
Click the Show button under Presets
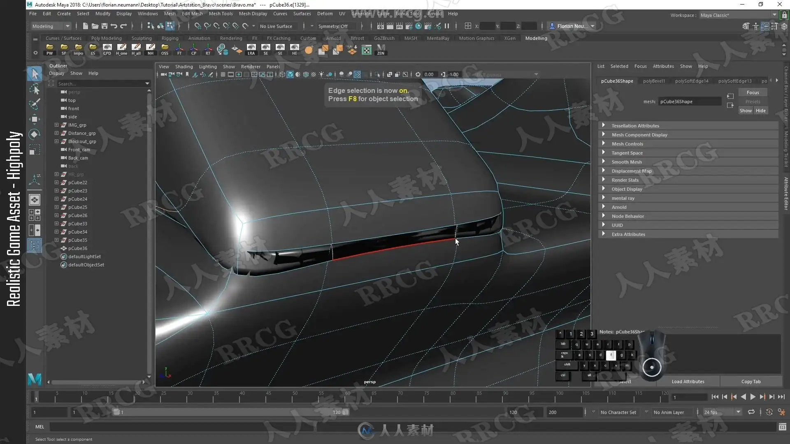coord(746,111)
